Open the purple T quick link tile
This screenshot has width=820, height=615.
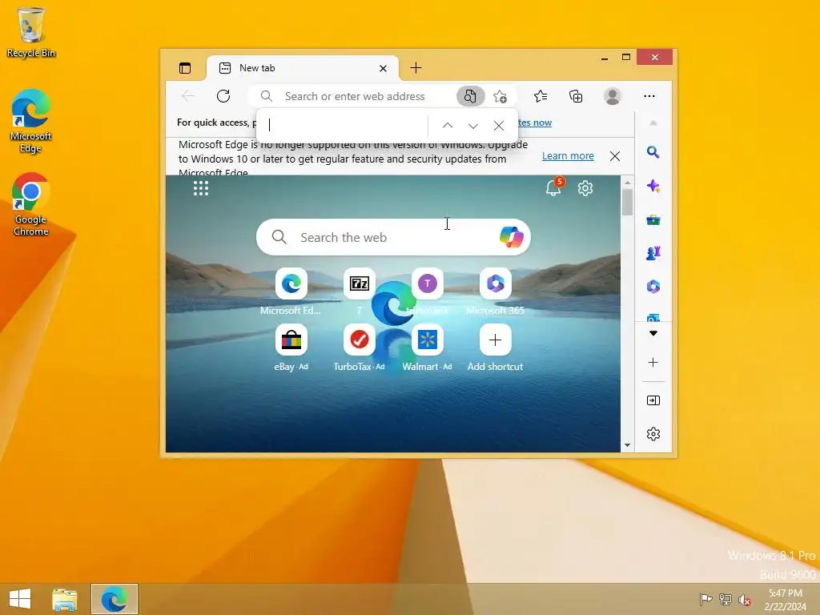[x=428, y=284]
